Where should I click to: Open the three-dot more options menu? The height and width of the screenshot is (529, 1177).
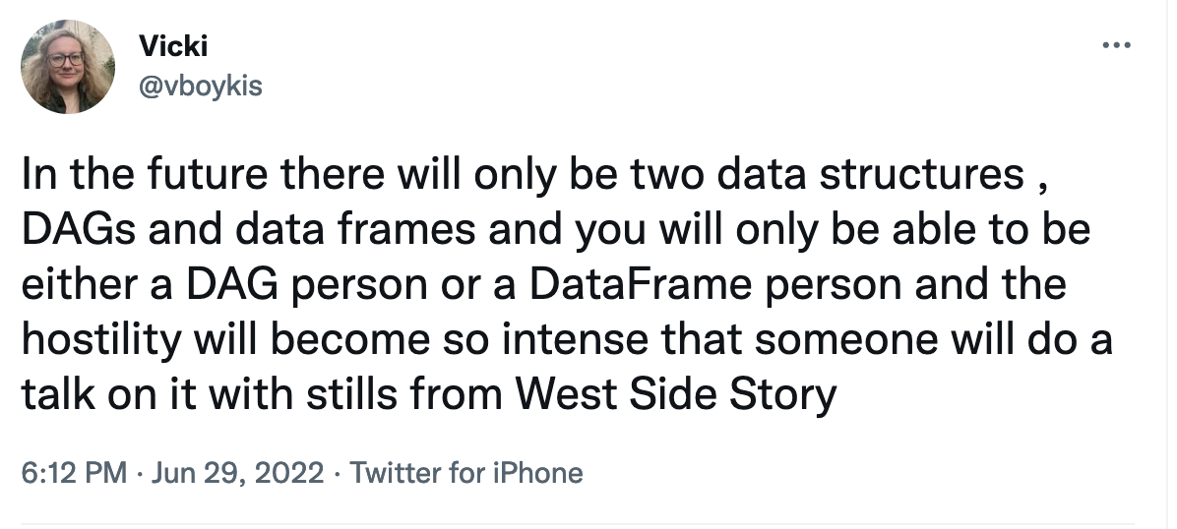point(1116,46)
